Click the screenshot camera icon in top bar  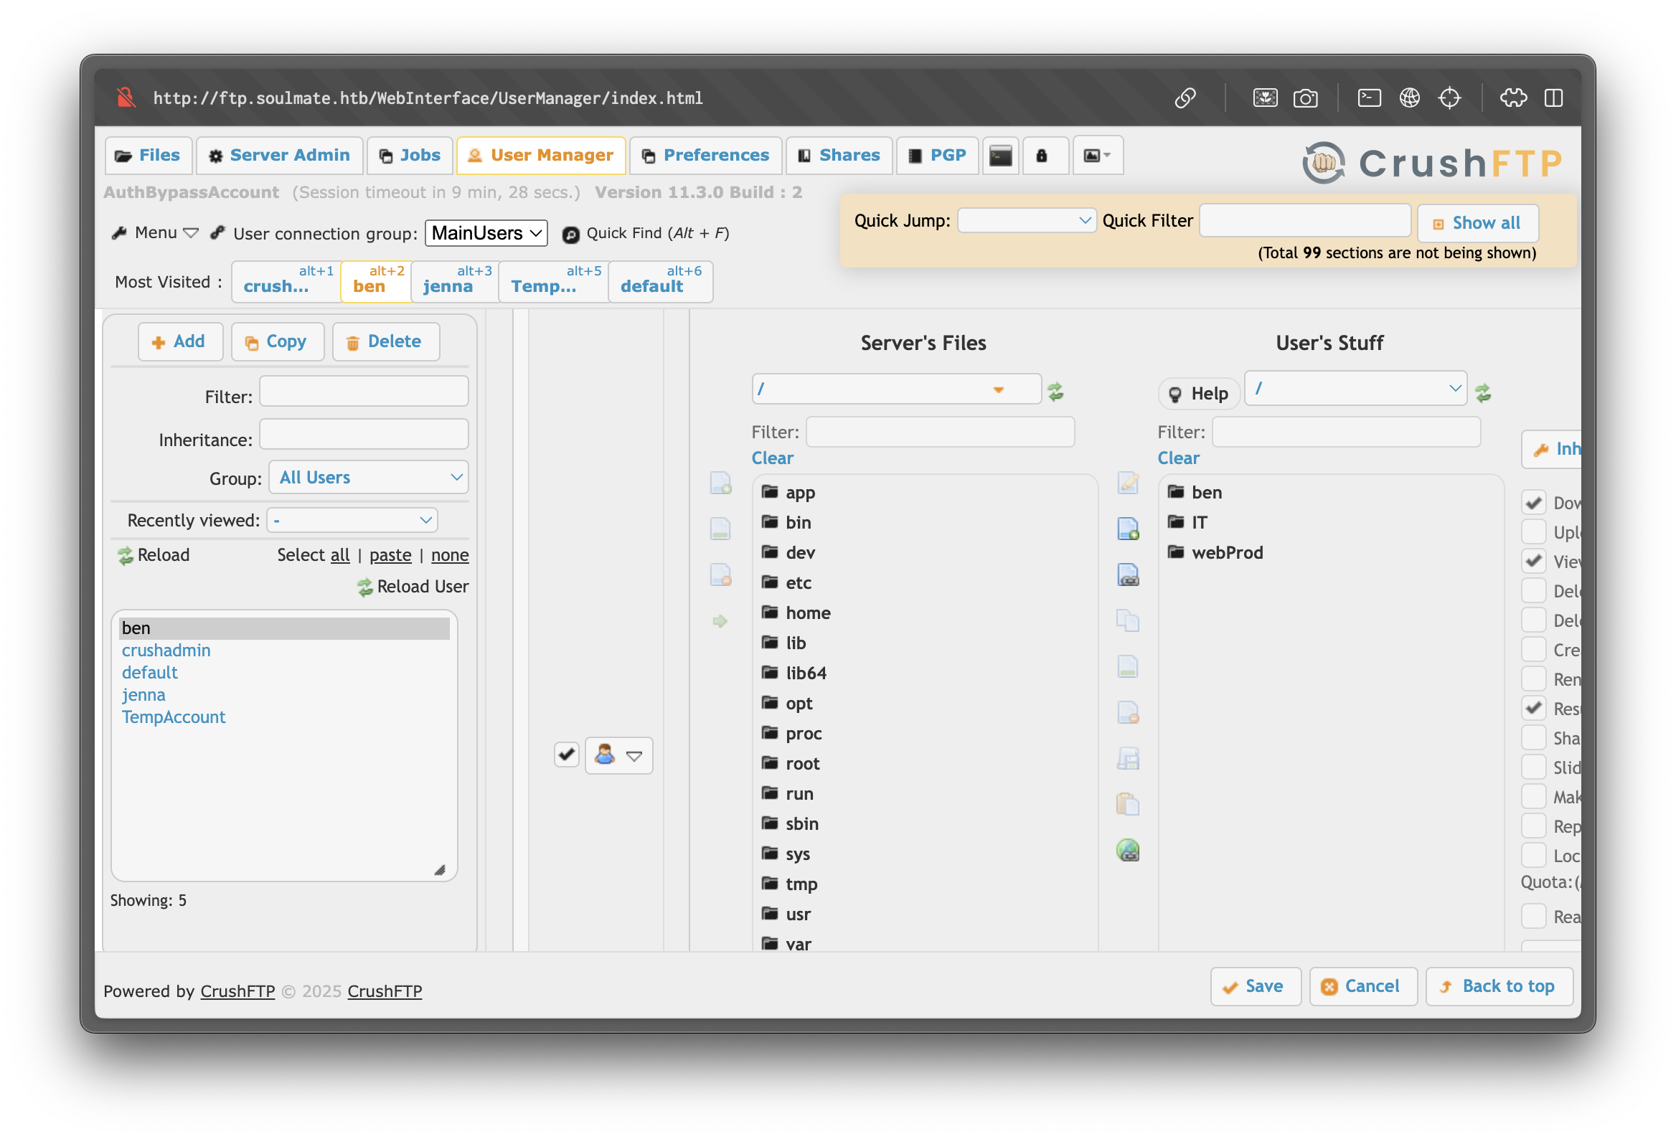point(1304,98)
